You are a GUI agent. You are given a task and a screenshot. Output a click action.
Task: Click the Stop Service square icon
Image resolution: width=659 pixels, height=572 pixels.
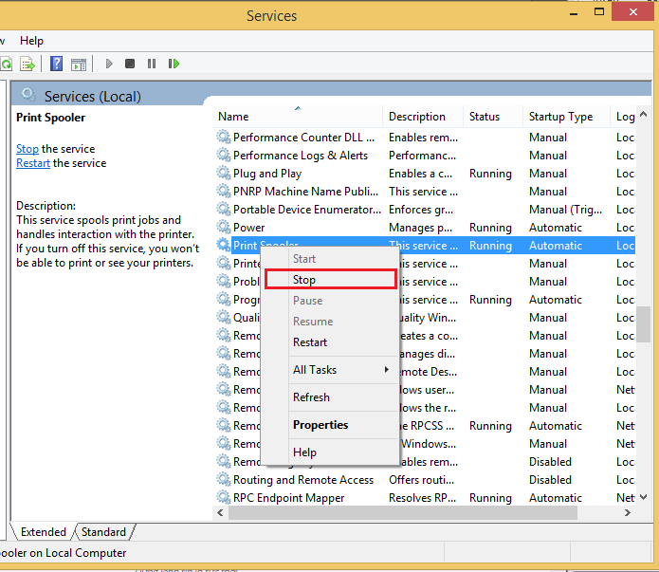[130, 64]
